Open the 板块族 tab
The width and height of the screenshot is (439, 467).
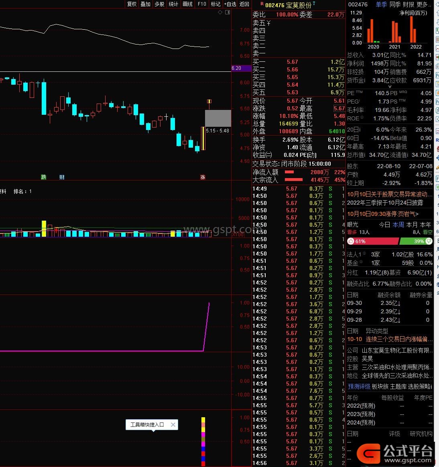pyautogui.click(x=380, y=387)
